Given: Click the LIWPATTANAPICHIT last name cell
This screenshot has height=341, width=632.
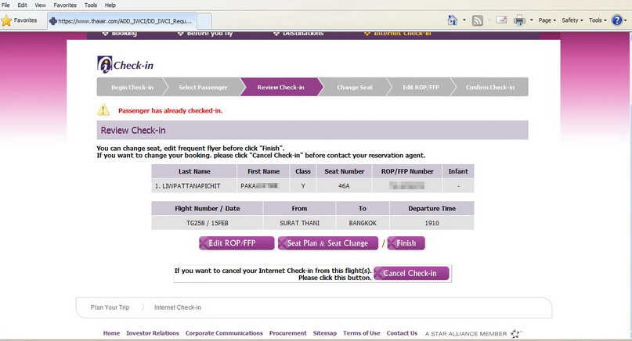Looking at the screenshot, I should tap(194, 186).
